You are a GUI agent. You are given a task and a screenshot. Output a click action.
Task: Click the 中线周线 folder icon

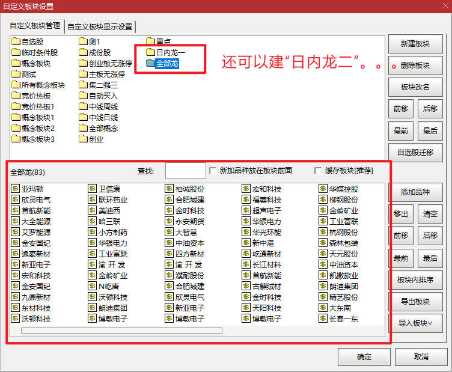click(x=84, y=106)
